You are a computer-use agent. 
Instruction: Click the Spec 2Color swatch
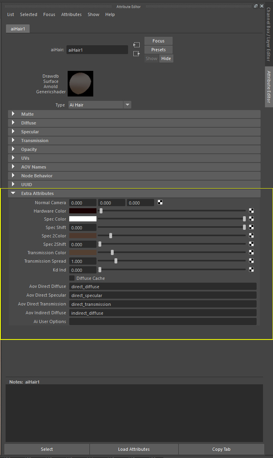[82, 235]
